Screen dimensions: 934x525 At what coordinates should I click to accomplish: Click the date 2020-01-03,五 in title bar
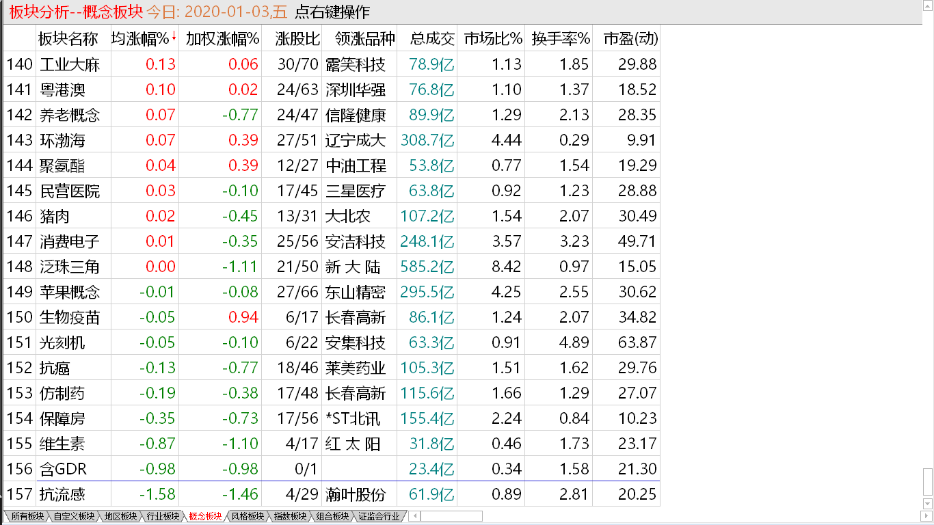[x=237, y=12]
